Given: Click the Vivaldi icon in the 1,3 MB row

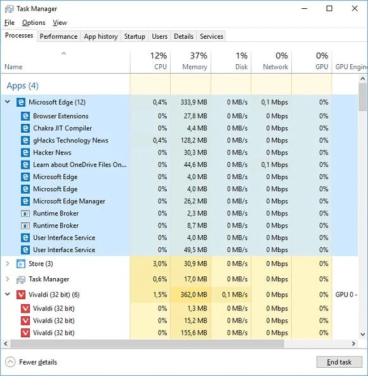Looking at the screenshot, I should point(25,309).
